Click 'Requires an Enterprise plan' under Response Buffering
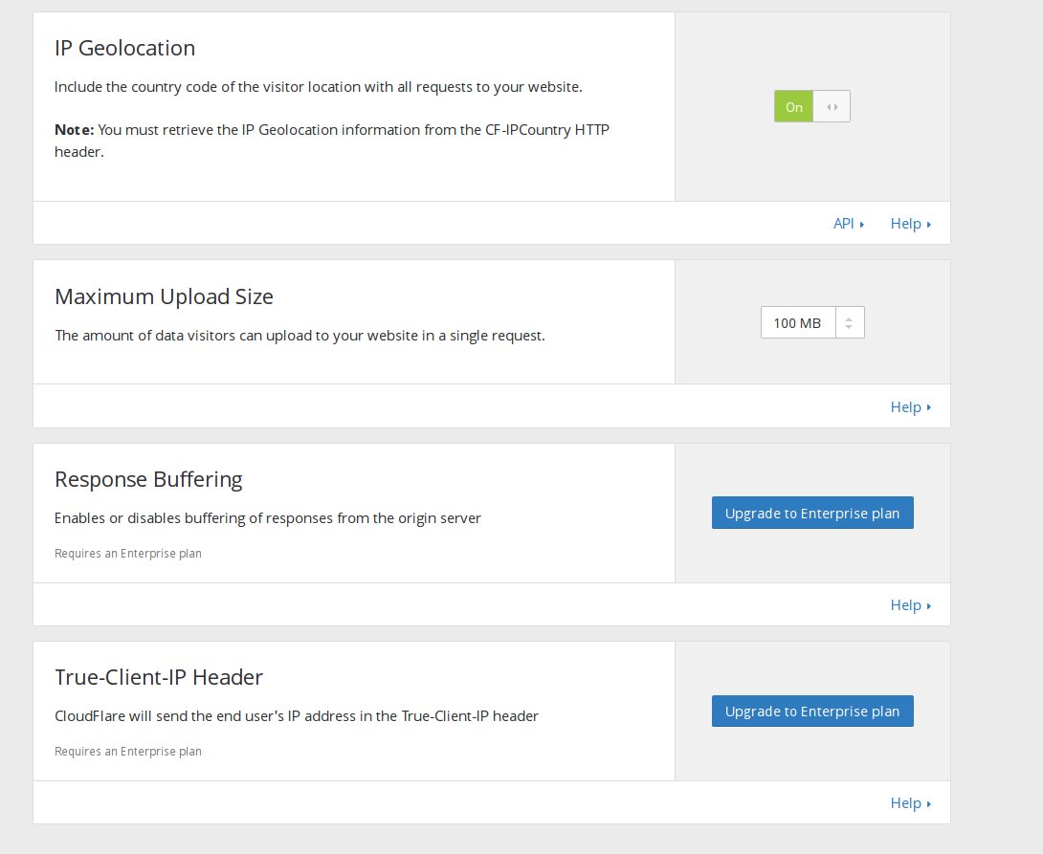The width and height of the screenshot is (1043, 854). pos(127,553)
